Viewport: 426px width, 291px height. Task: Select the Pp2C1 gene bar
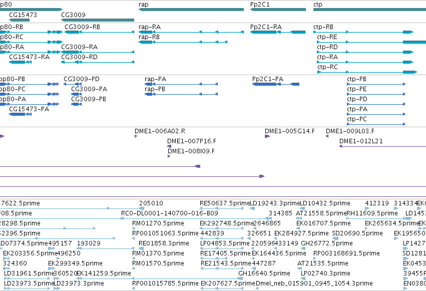click(278, 10)
